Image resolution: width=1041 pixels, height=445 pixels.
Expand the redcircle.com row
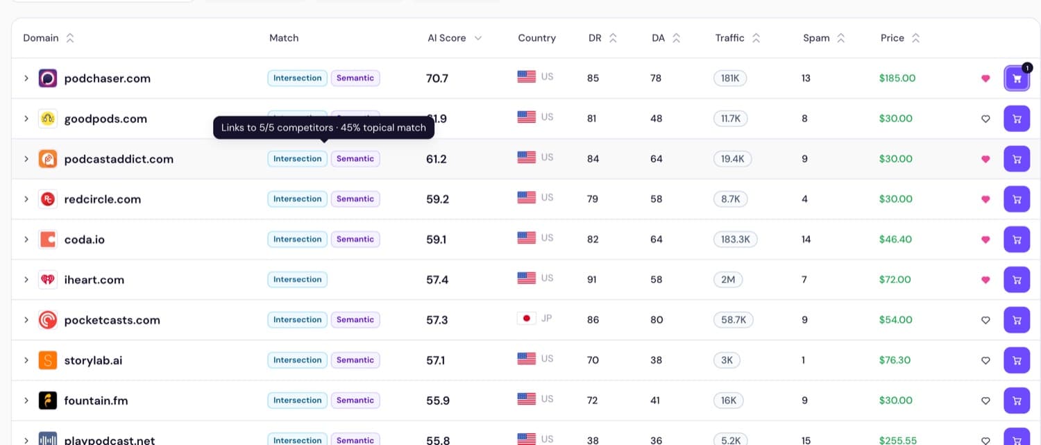pos(26,199)
